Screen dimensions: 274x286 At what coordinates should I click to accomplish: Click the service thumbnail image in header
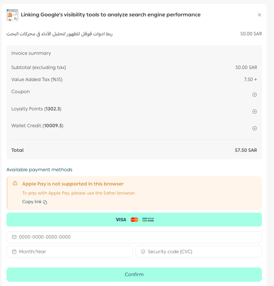[13, 15]
